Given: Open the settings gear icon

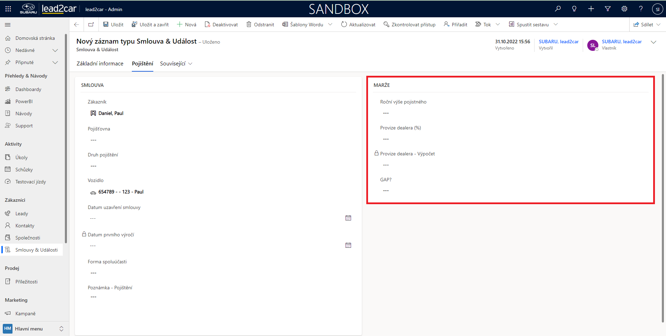Looking at the screenshot, I should [624, 9].
